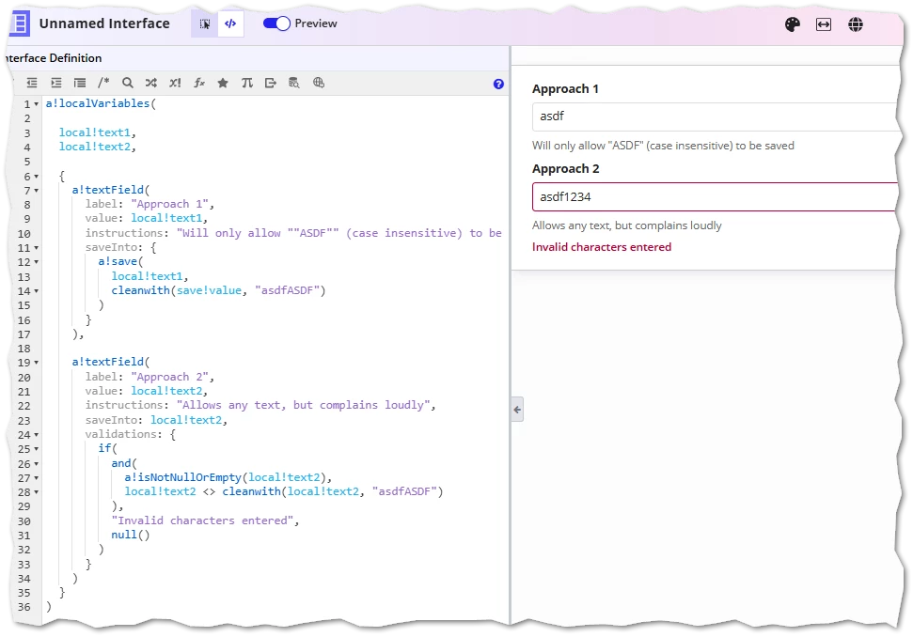Collapse code fold at line 19

36,363
